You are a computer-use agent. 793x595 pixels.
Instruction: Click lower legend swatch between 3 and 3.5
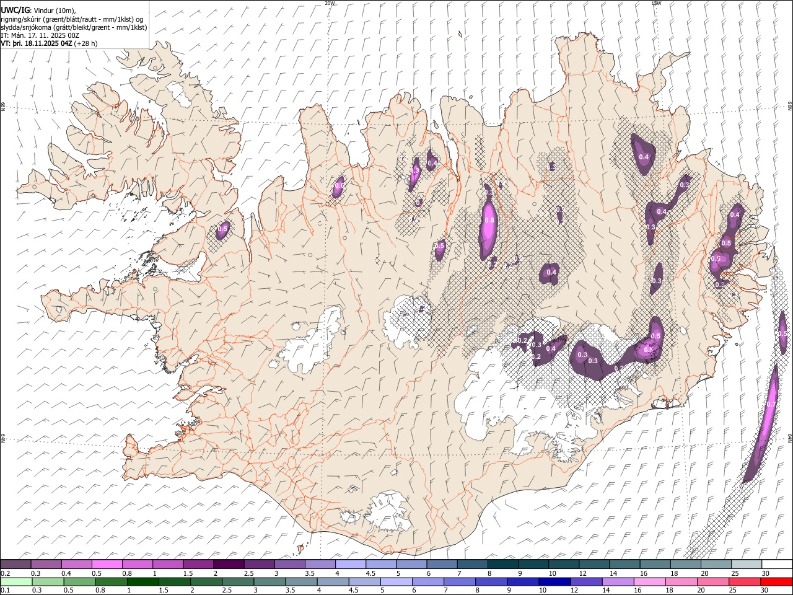click(269, 581)
